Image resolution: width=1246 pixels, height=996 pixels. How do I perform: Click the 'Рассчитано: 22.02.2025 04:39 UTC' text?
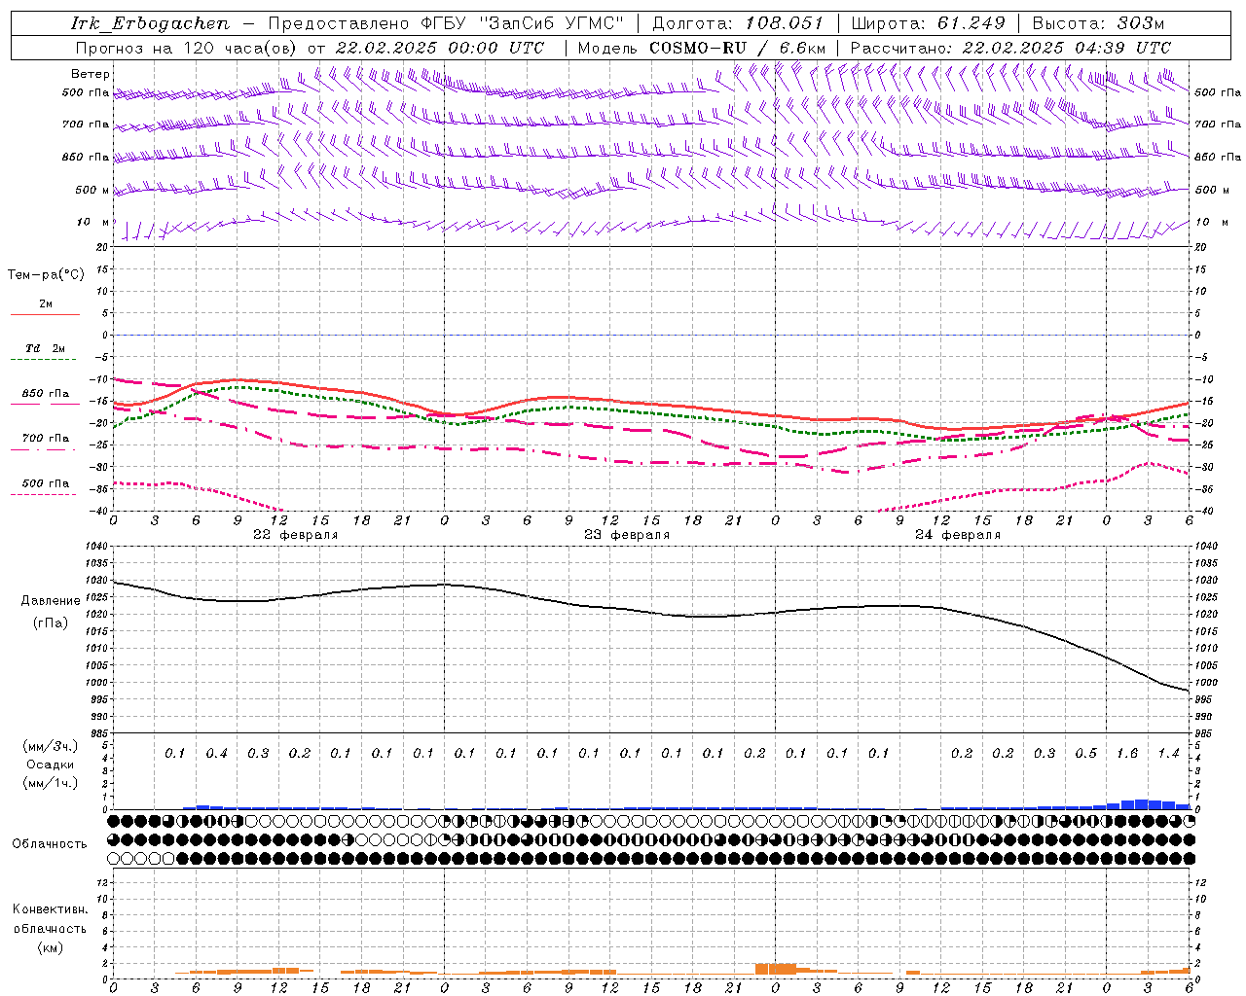(x=1010, y=48)
